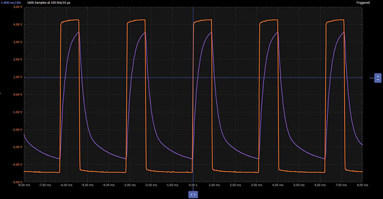
Task: Click the small orange channel offset marker
Action: coord(0,93)
